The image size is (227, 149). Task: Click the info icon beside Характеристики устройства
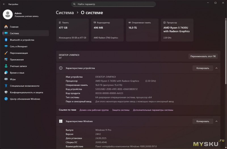[x=61, y=68]
